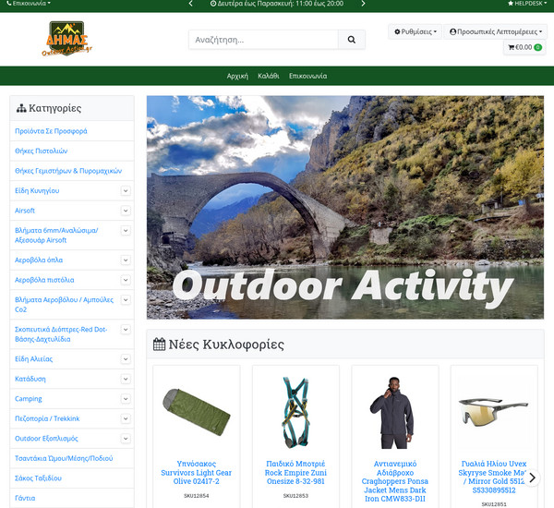Viewport: 554px width, 508px height.
Task: Open Καλάθι in the navigation bar
Action: 269,76
